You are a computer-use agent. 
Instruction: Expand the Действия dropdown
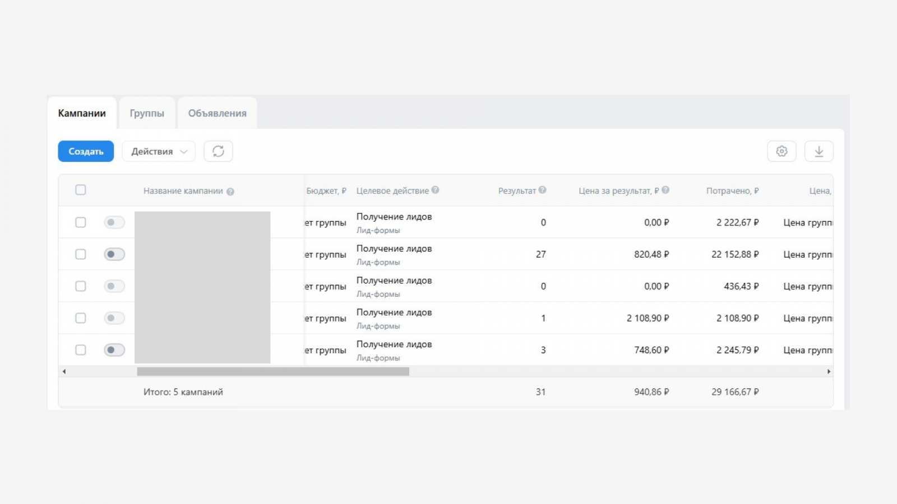pyautogui.click(x=159, y=151)
